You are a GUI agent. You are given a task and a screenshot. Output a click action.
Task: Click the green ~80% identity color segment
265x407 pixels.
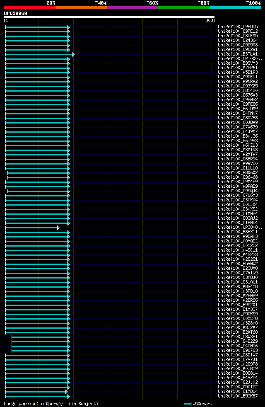[184, 7]
